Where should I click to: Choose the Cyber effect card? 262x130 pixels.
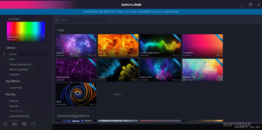118,70
